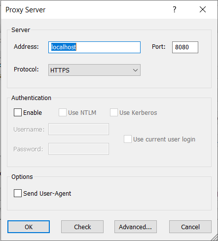This screenshot has height=241, width=218.
Task: Tick the Use Kerberos checkbox
Action: pyautogui.click(x=114, y=112)
